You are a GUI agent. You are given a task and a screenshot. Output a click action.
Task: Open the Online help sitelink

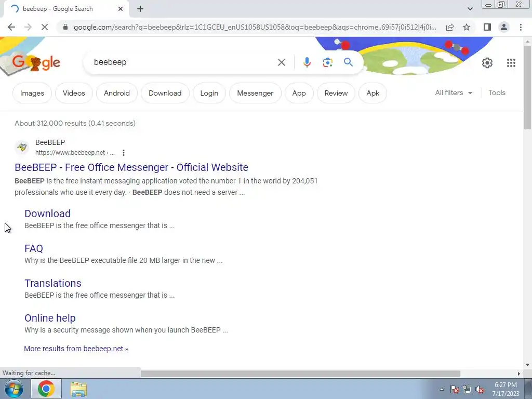50,318
